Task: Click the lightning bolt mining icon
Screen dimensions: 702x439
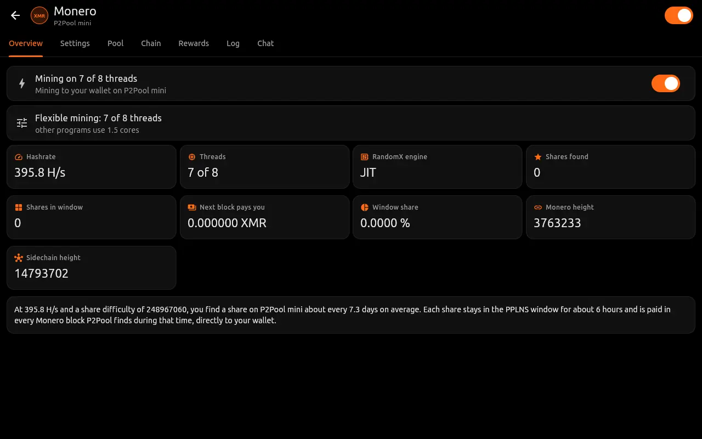Action: (x=22, y=83)
